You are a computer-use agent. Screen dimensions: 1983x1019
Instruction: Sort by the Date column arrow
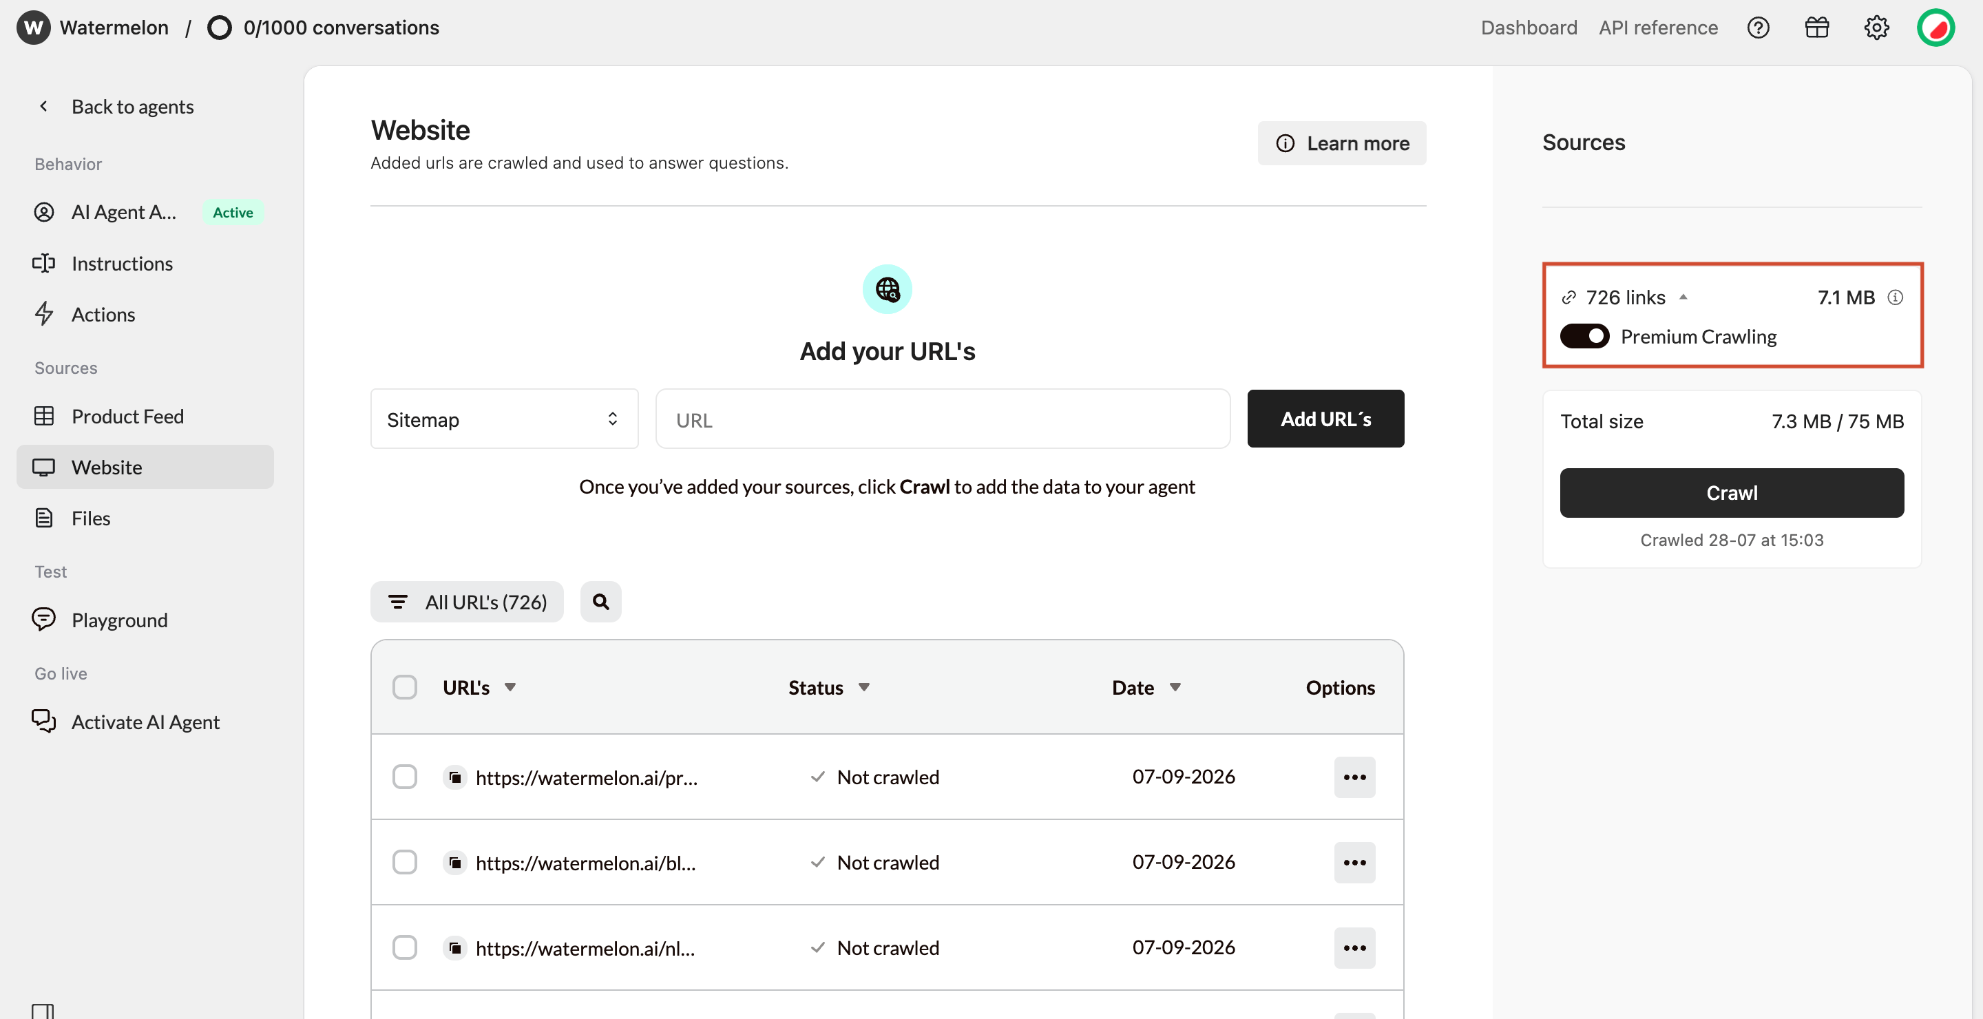[1175, 687]
